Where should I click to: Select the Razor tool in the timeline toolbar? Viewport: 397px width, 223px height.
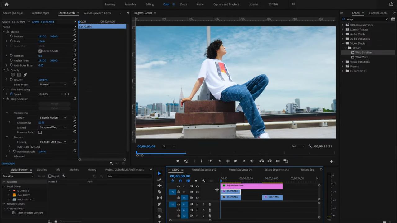coord(159,191)
